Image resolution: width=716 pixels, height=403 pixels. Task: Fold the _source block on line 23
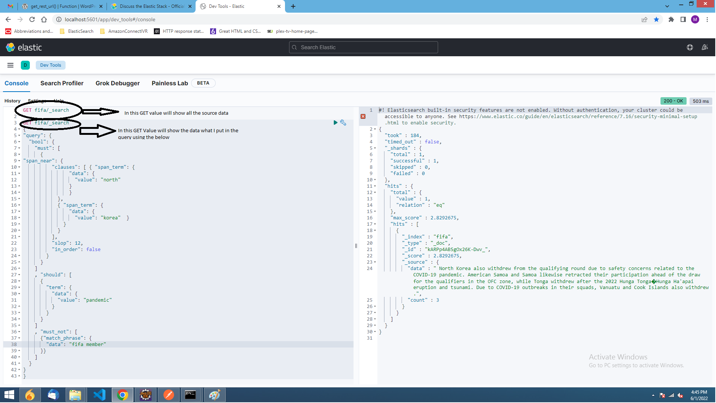coord(375,262)
